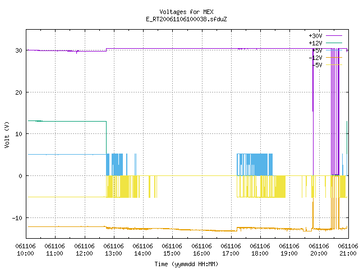Click the x-axis tick label 13:00
The width and height of the screenshot is (359, 269).
[x=113, y=253]
